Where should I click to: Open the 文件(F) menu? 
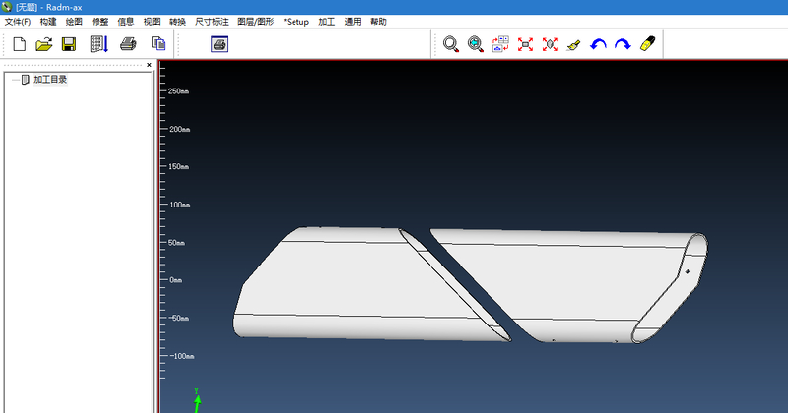point(18,21)
